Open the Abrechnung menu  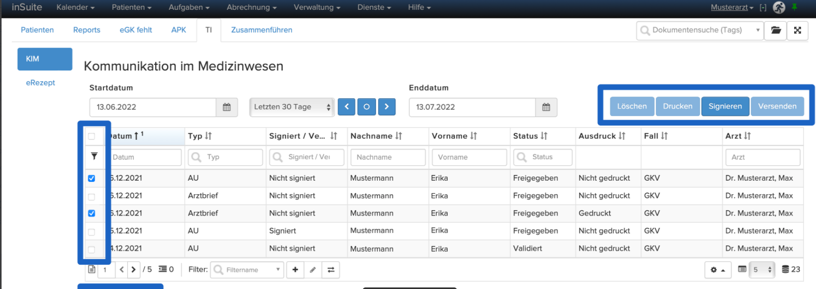coord(251,7)
